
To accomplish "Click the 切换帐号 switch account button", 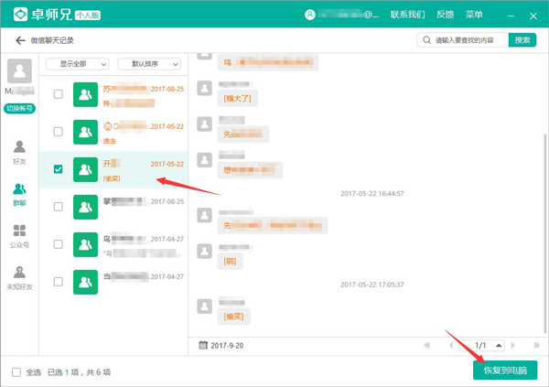I will click(x=19, y=108).
